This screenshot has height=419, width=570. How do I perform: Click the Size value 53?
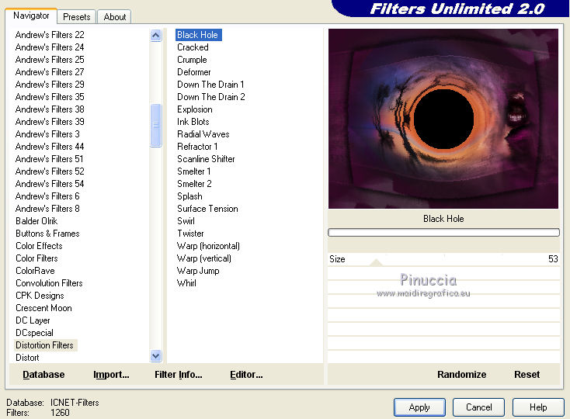click(553, 259)
